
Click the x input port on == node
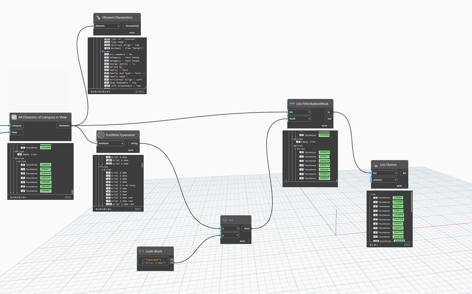230,229
